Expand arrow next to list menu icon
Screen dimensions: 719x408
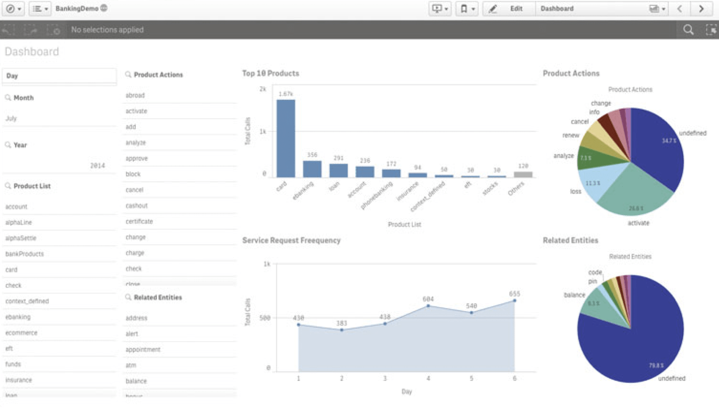coord(47,9)
